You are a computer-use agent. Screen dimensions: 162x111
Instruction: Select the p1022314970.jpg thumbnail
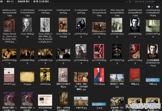[153, 26]
